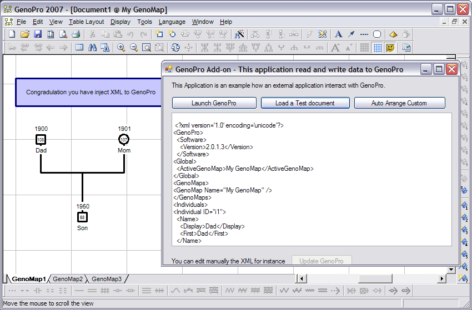Click Auto Arrange Custom button

coord(399,103)
